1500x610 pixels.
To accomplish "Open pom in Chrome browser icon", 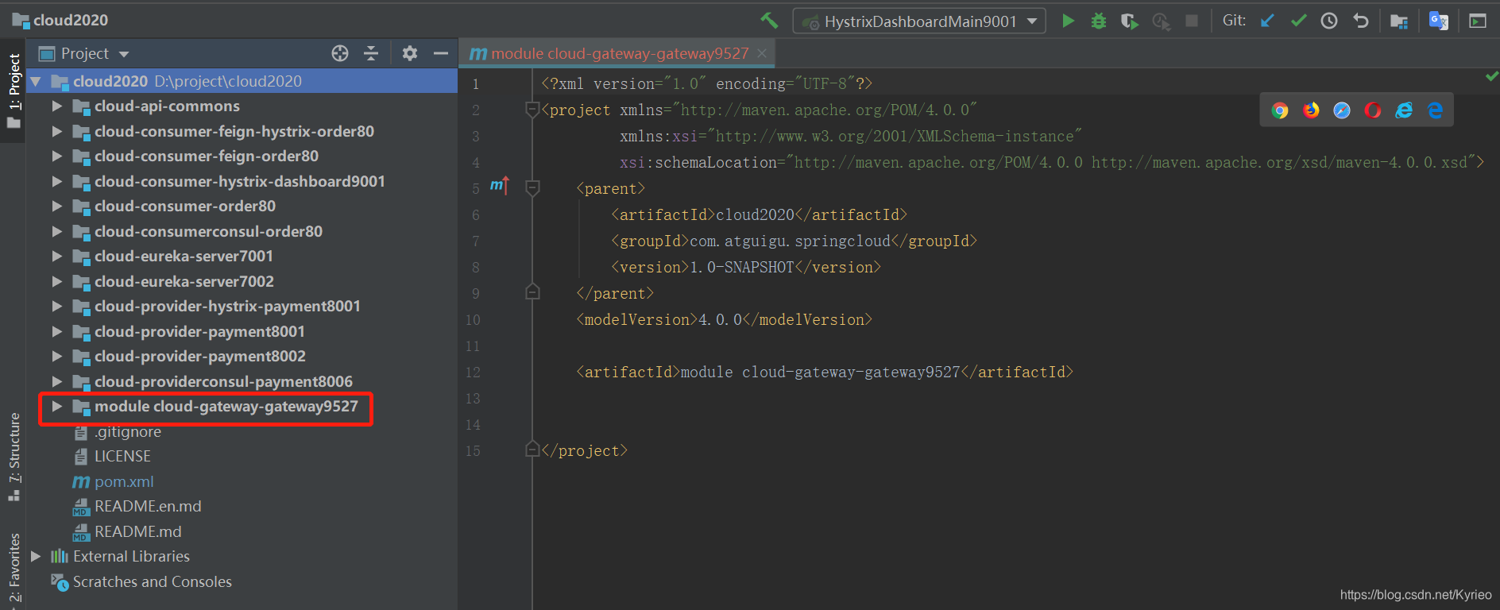I will click(1279, 110).
